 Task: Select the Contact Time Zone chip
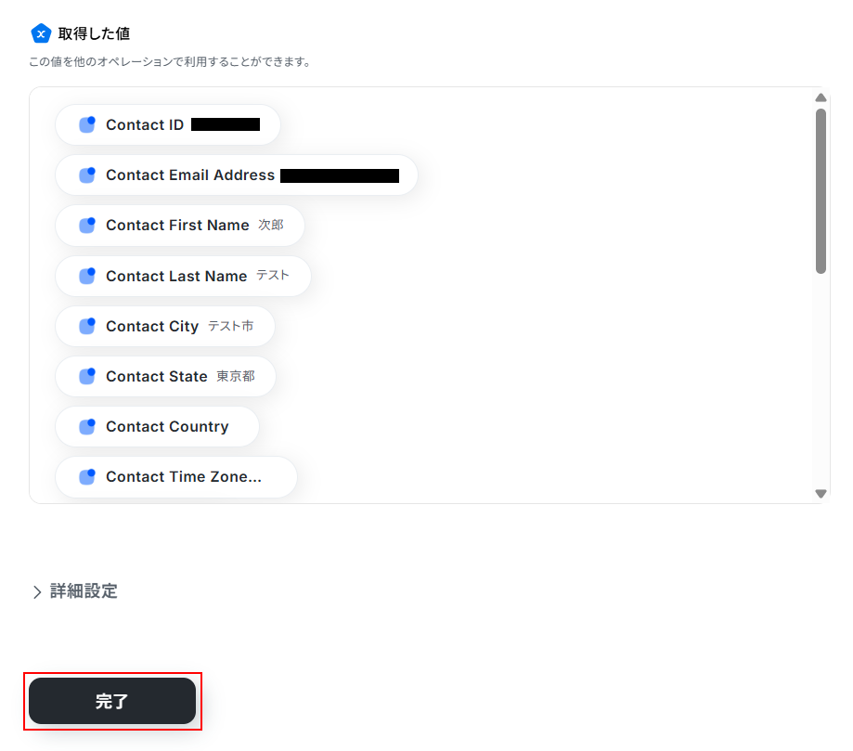[176, 477]
